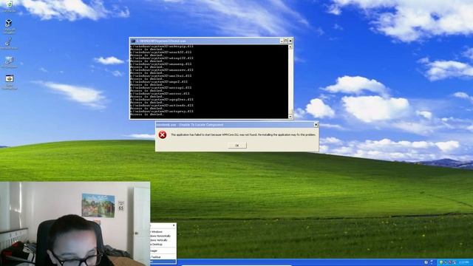The image size is (473, 266).
Task: Minimize the cmd.exe console window
Action: click(x=282, y=41)
